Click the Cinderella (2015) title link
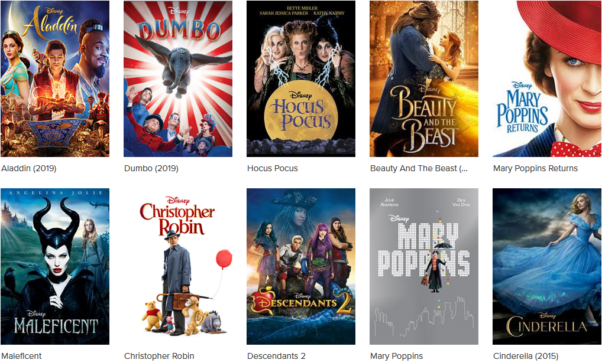602x363 pixels. 526,356
